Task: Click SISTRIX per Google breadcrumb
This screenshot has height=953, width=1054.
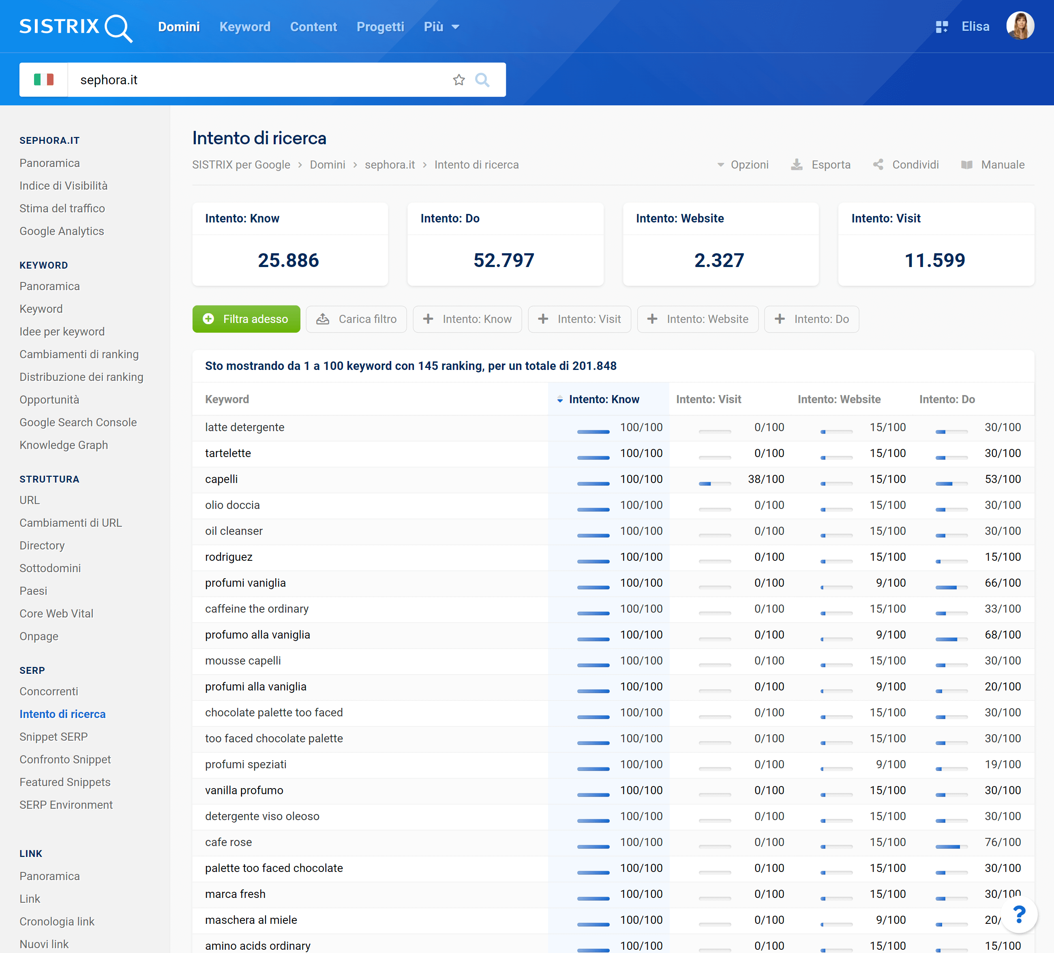Action: pos(241,165)
